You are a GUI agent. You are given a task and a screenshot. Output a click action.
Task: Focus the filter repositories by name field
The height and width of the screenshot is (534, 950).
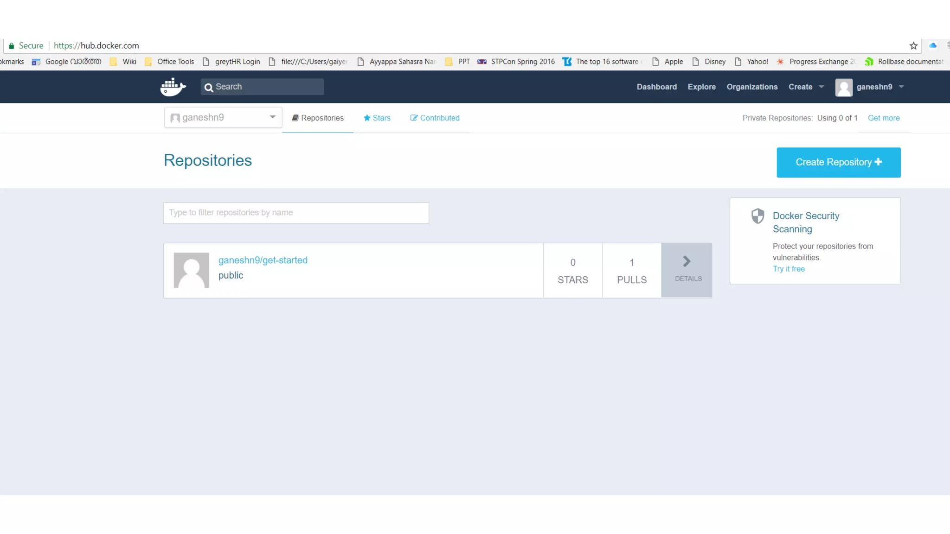coord(296,213)
